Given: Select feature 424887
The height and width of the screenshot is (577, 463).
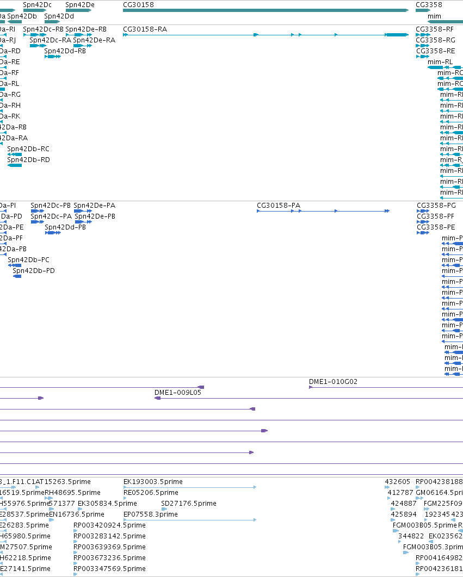Looking at the screenshot, I should tap(404, 504).
